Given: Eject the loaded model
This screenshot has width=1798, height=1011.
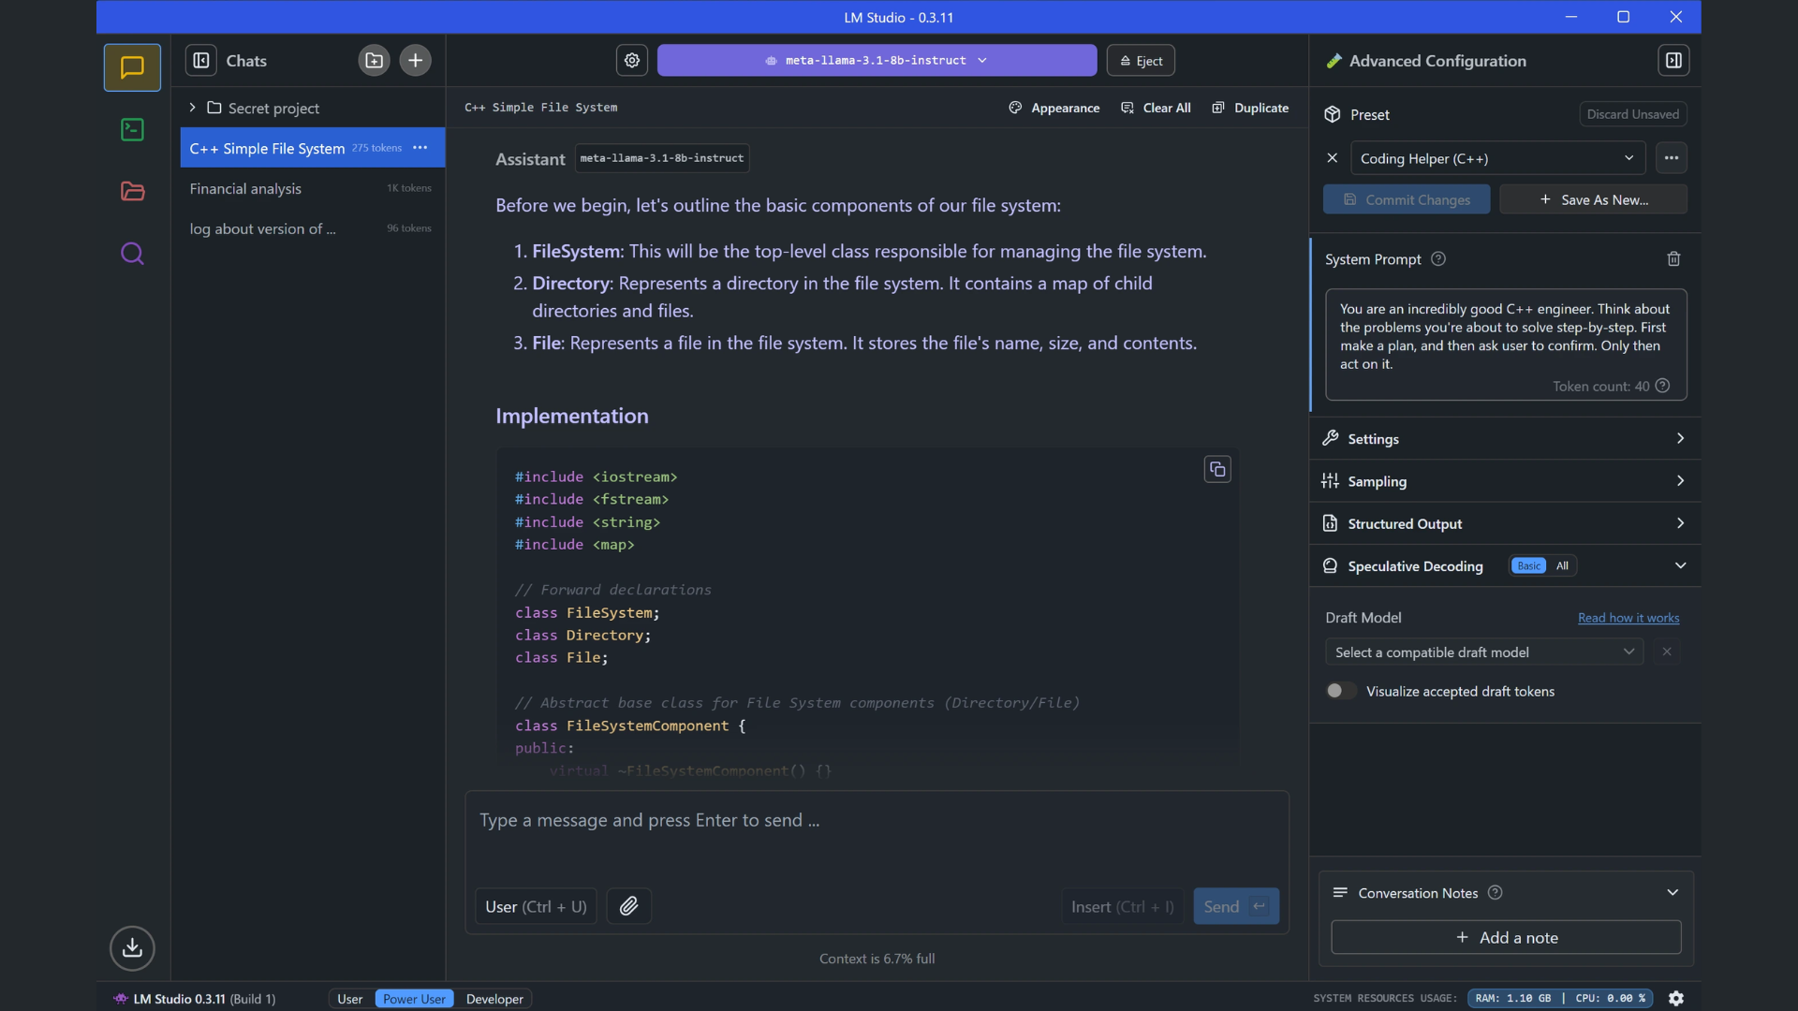Looking at the screenshot, I should pos(1141,61).
